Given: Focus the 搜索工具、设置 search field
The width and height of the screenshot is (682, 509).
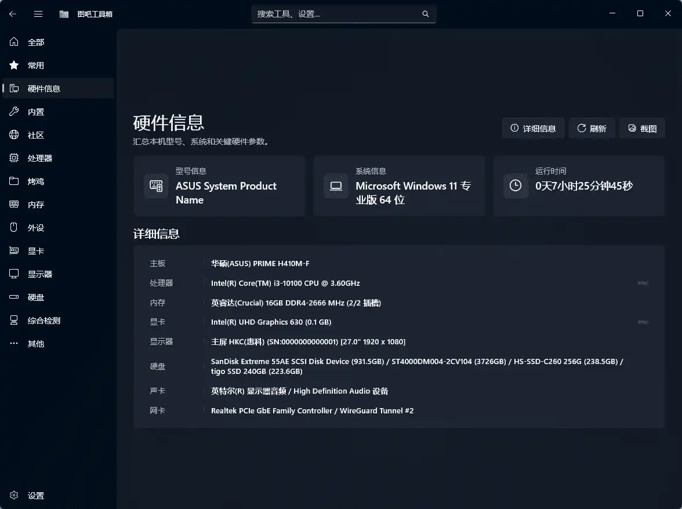Looking at the screenshot, I should click(x=343, y=14).
